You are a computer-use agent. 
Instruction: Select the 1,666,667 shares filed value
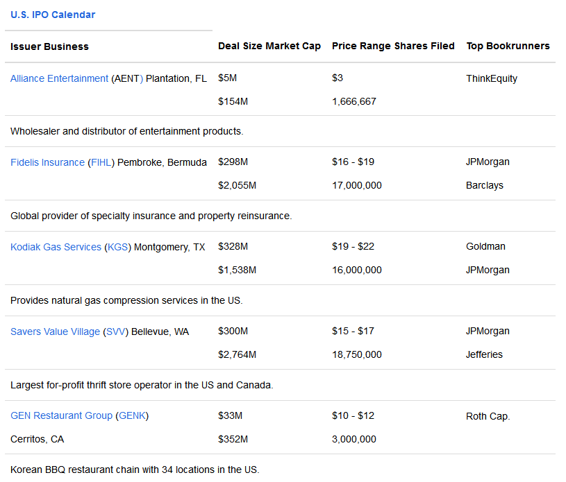354,102
